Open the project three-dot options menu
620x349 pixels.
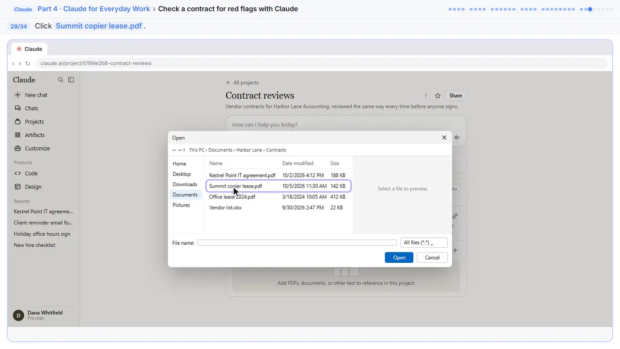426,95
